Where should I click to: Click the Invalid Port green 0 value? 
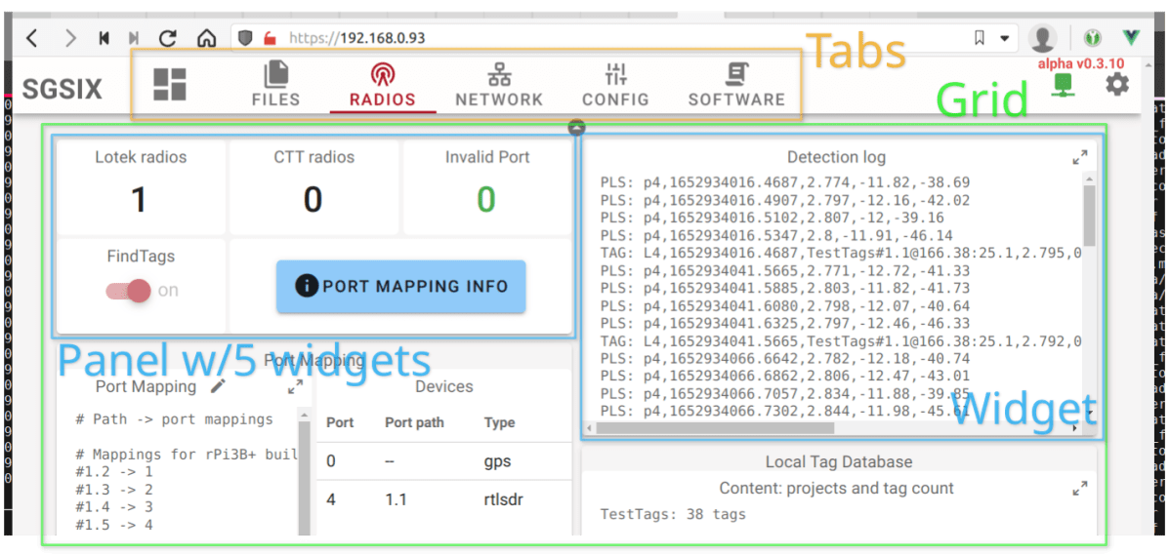(485, 200)
